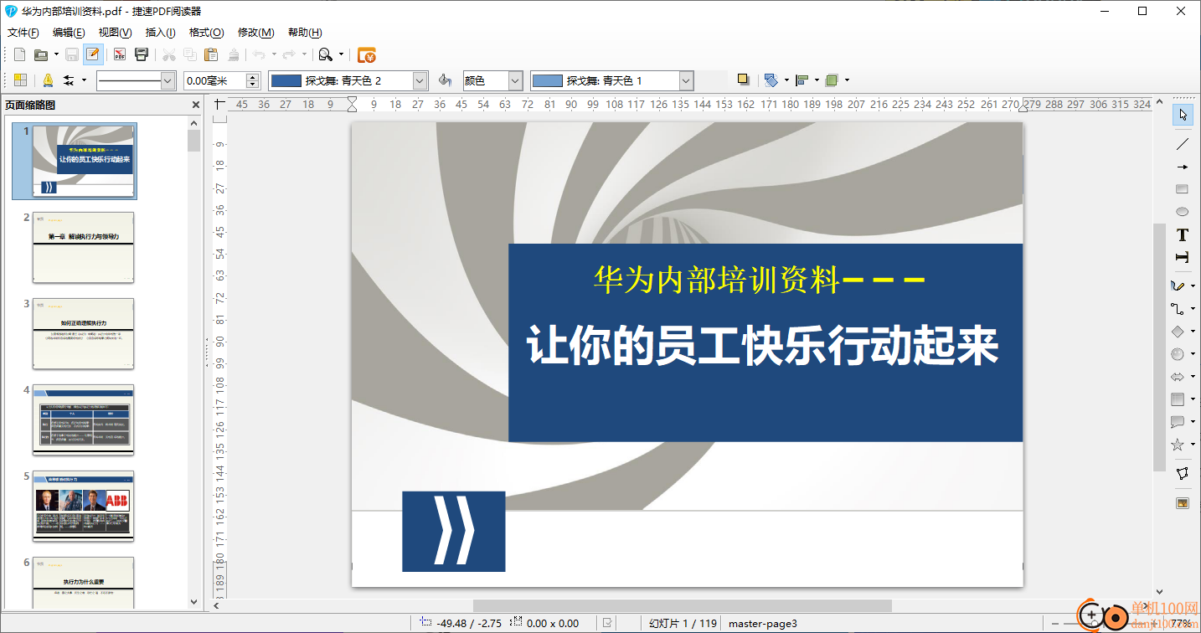Toggle the Edit mode pencil icon
The image size is (1201, 633).
(x=93, y=55)
